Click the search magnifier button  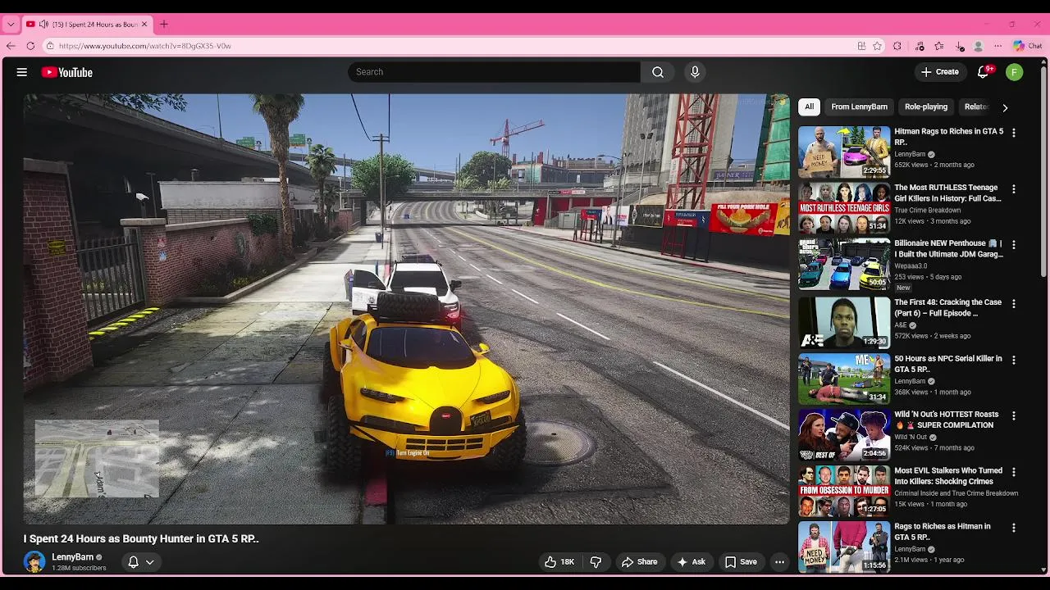click(658, 72)
